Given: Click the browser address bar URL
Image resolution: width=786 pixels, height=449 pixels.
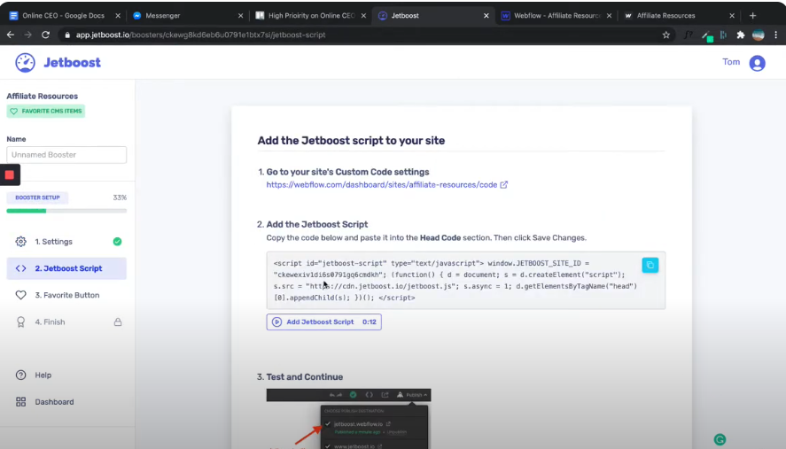Looking at the screenshot, I should tap(200, 35).
